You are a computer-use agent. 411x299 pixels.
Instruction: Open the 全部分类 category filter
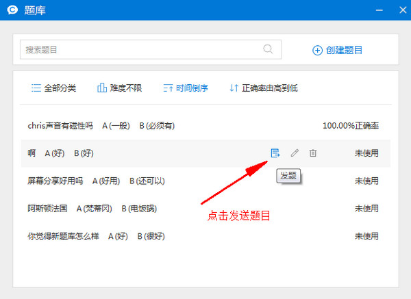tap(53, 88)
